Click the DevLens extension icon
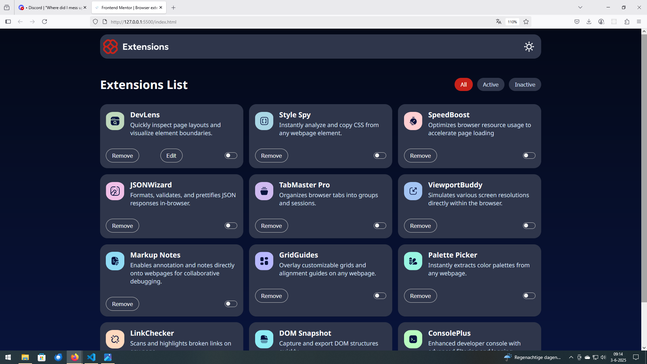The width and height of the screenshot is (647, 364). click(115, 121)
